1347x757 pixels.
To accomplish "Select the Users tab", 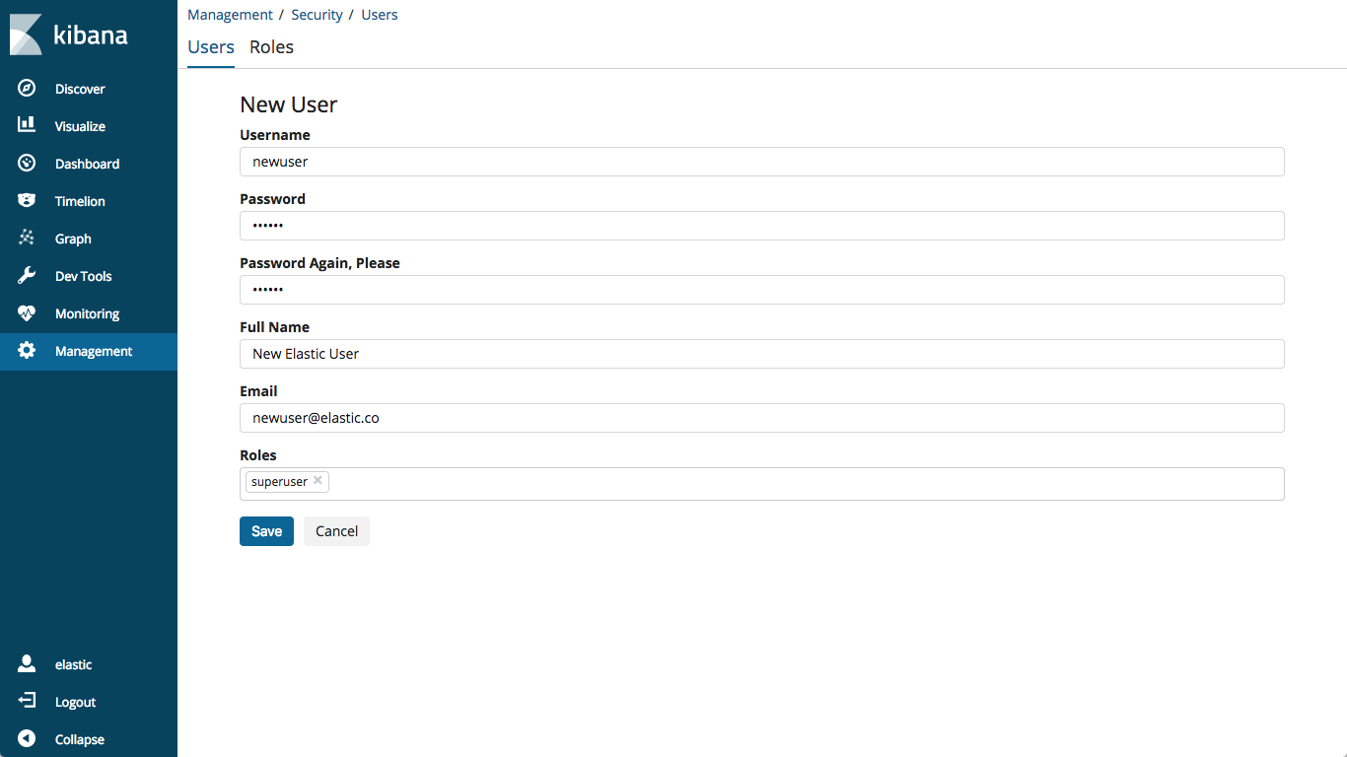I will (211, 47).
